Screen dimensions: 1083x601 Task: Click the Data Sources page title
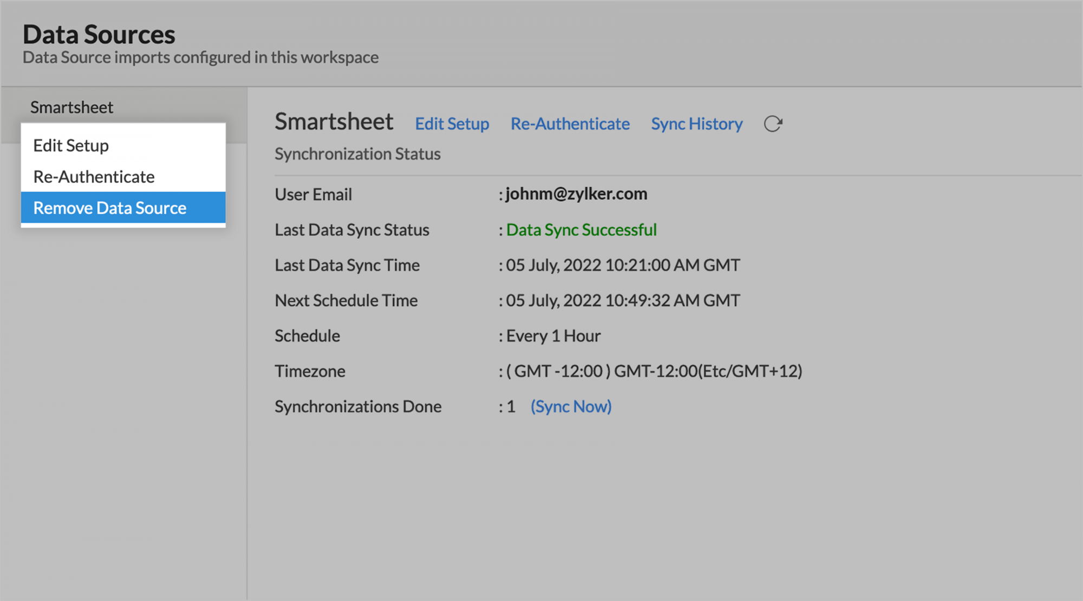[99, 35]
